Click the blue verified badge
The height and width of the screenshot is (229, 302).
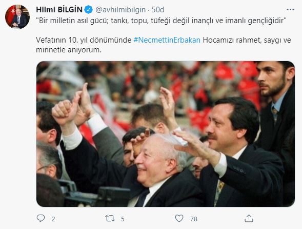(89, 10)
